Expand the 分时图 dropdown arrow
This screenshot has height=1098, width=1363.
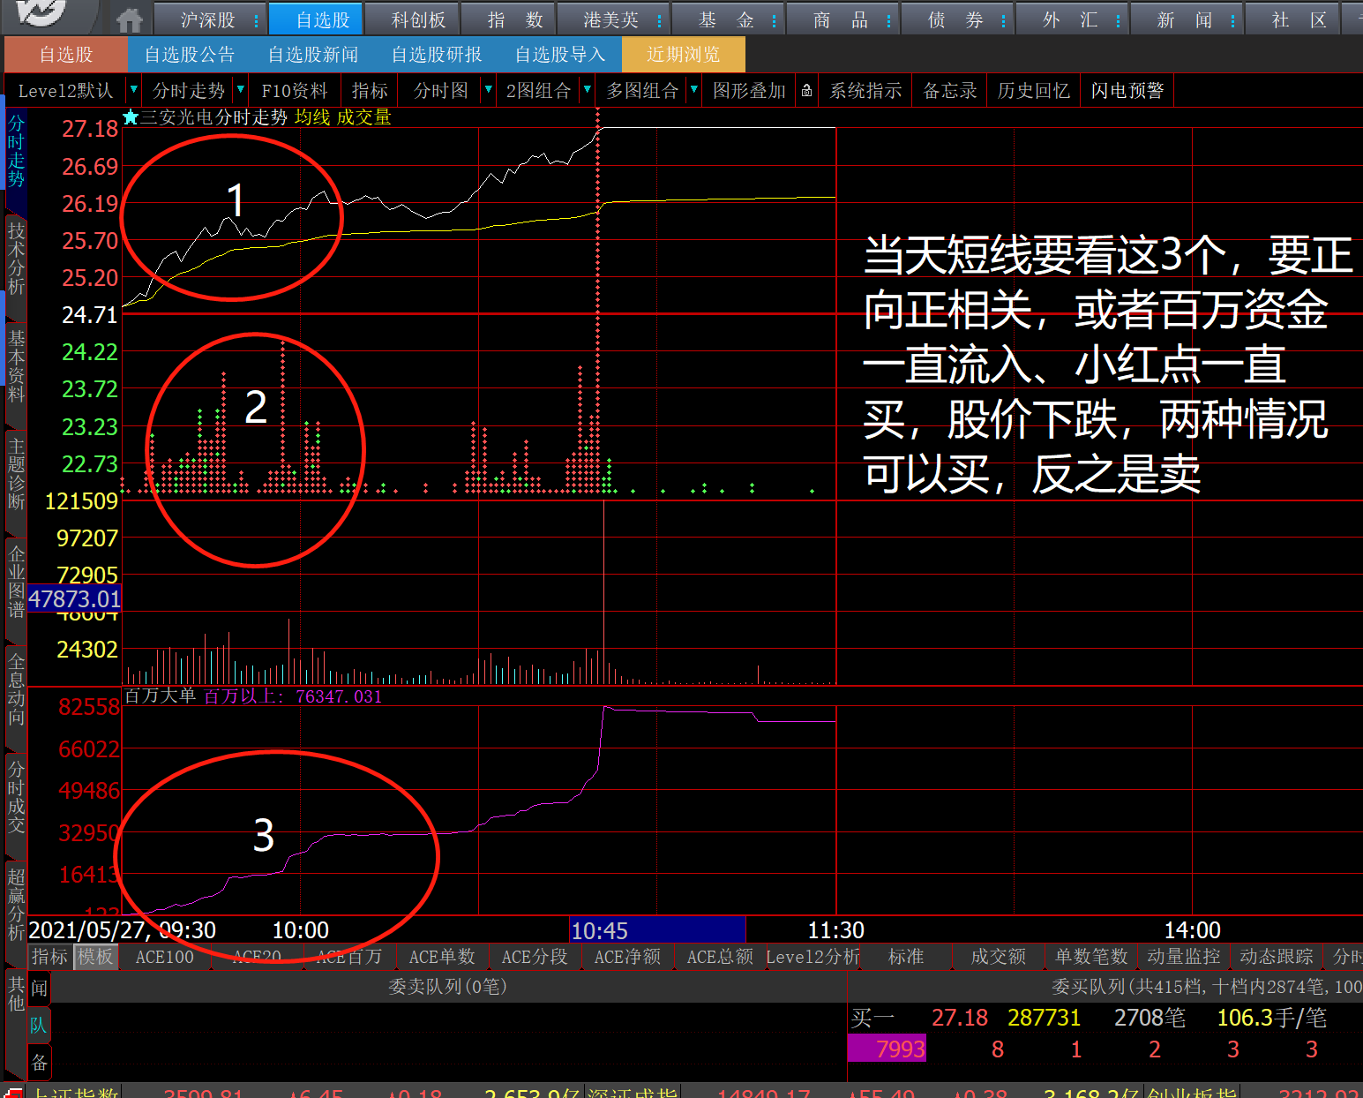click(488, 90)
